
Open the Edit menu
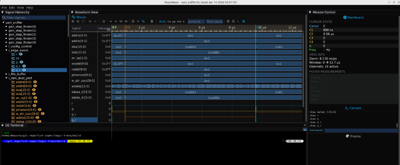(12, 8)
